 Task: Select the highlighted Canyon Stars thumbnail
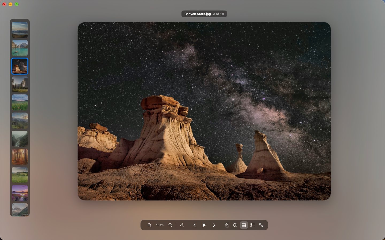(x=20, y=66)
